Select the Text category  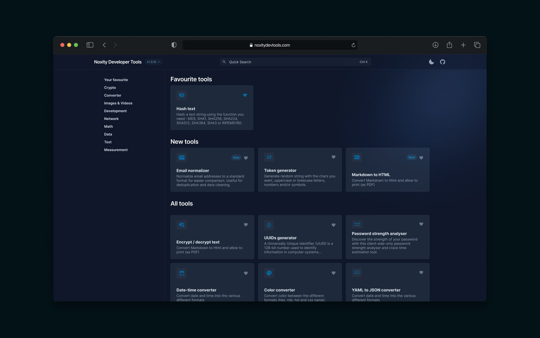108,142
